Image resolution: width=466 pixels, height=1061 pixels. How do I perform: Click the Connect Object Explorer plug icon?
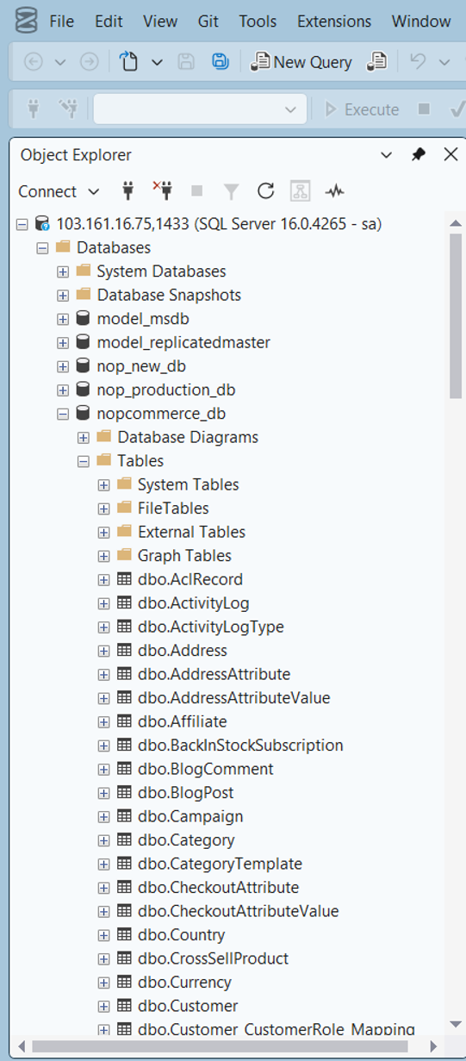128,191
